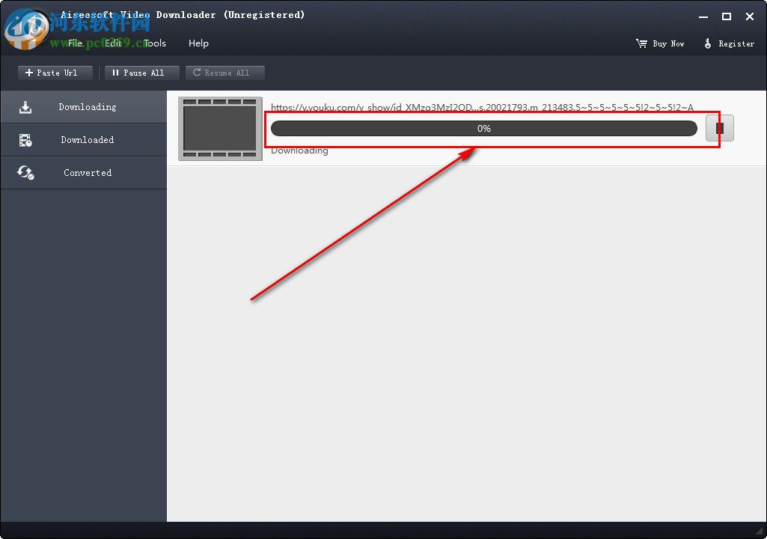Switch to the Downloaded tab
Image resolution: width=767 pixels, height=539 pixels.
(x=84, y=139)
